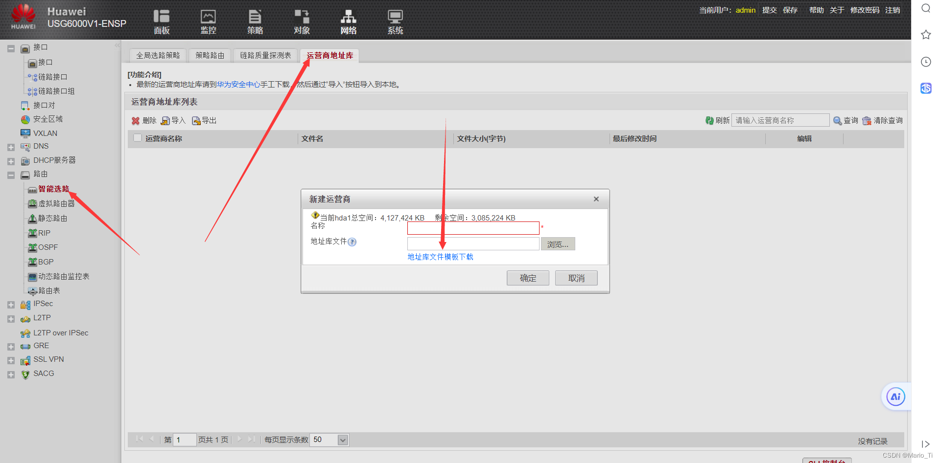Click 注销 to log out
Screen dimensions: 940x463
click(893, 10)
